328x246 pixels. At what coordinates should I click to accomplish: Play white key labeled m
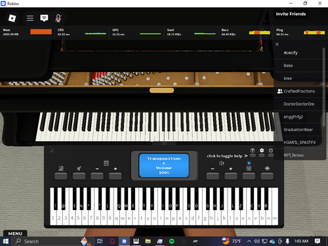pos(275,218)
